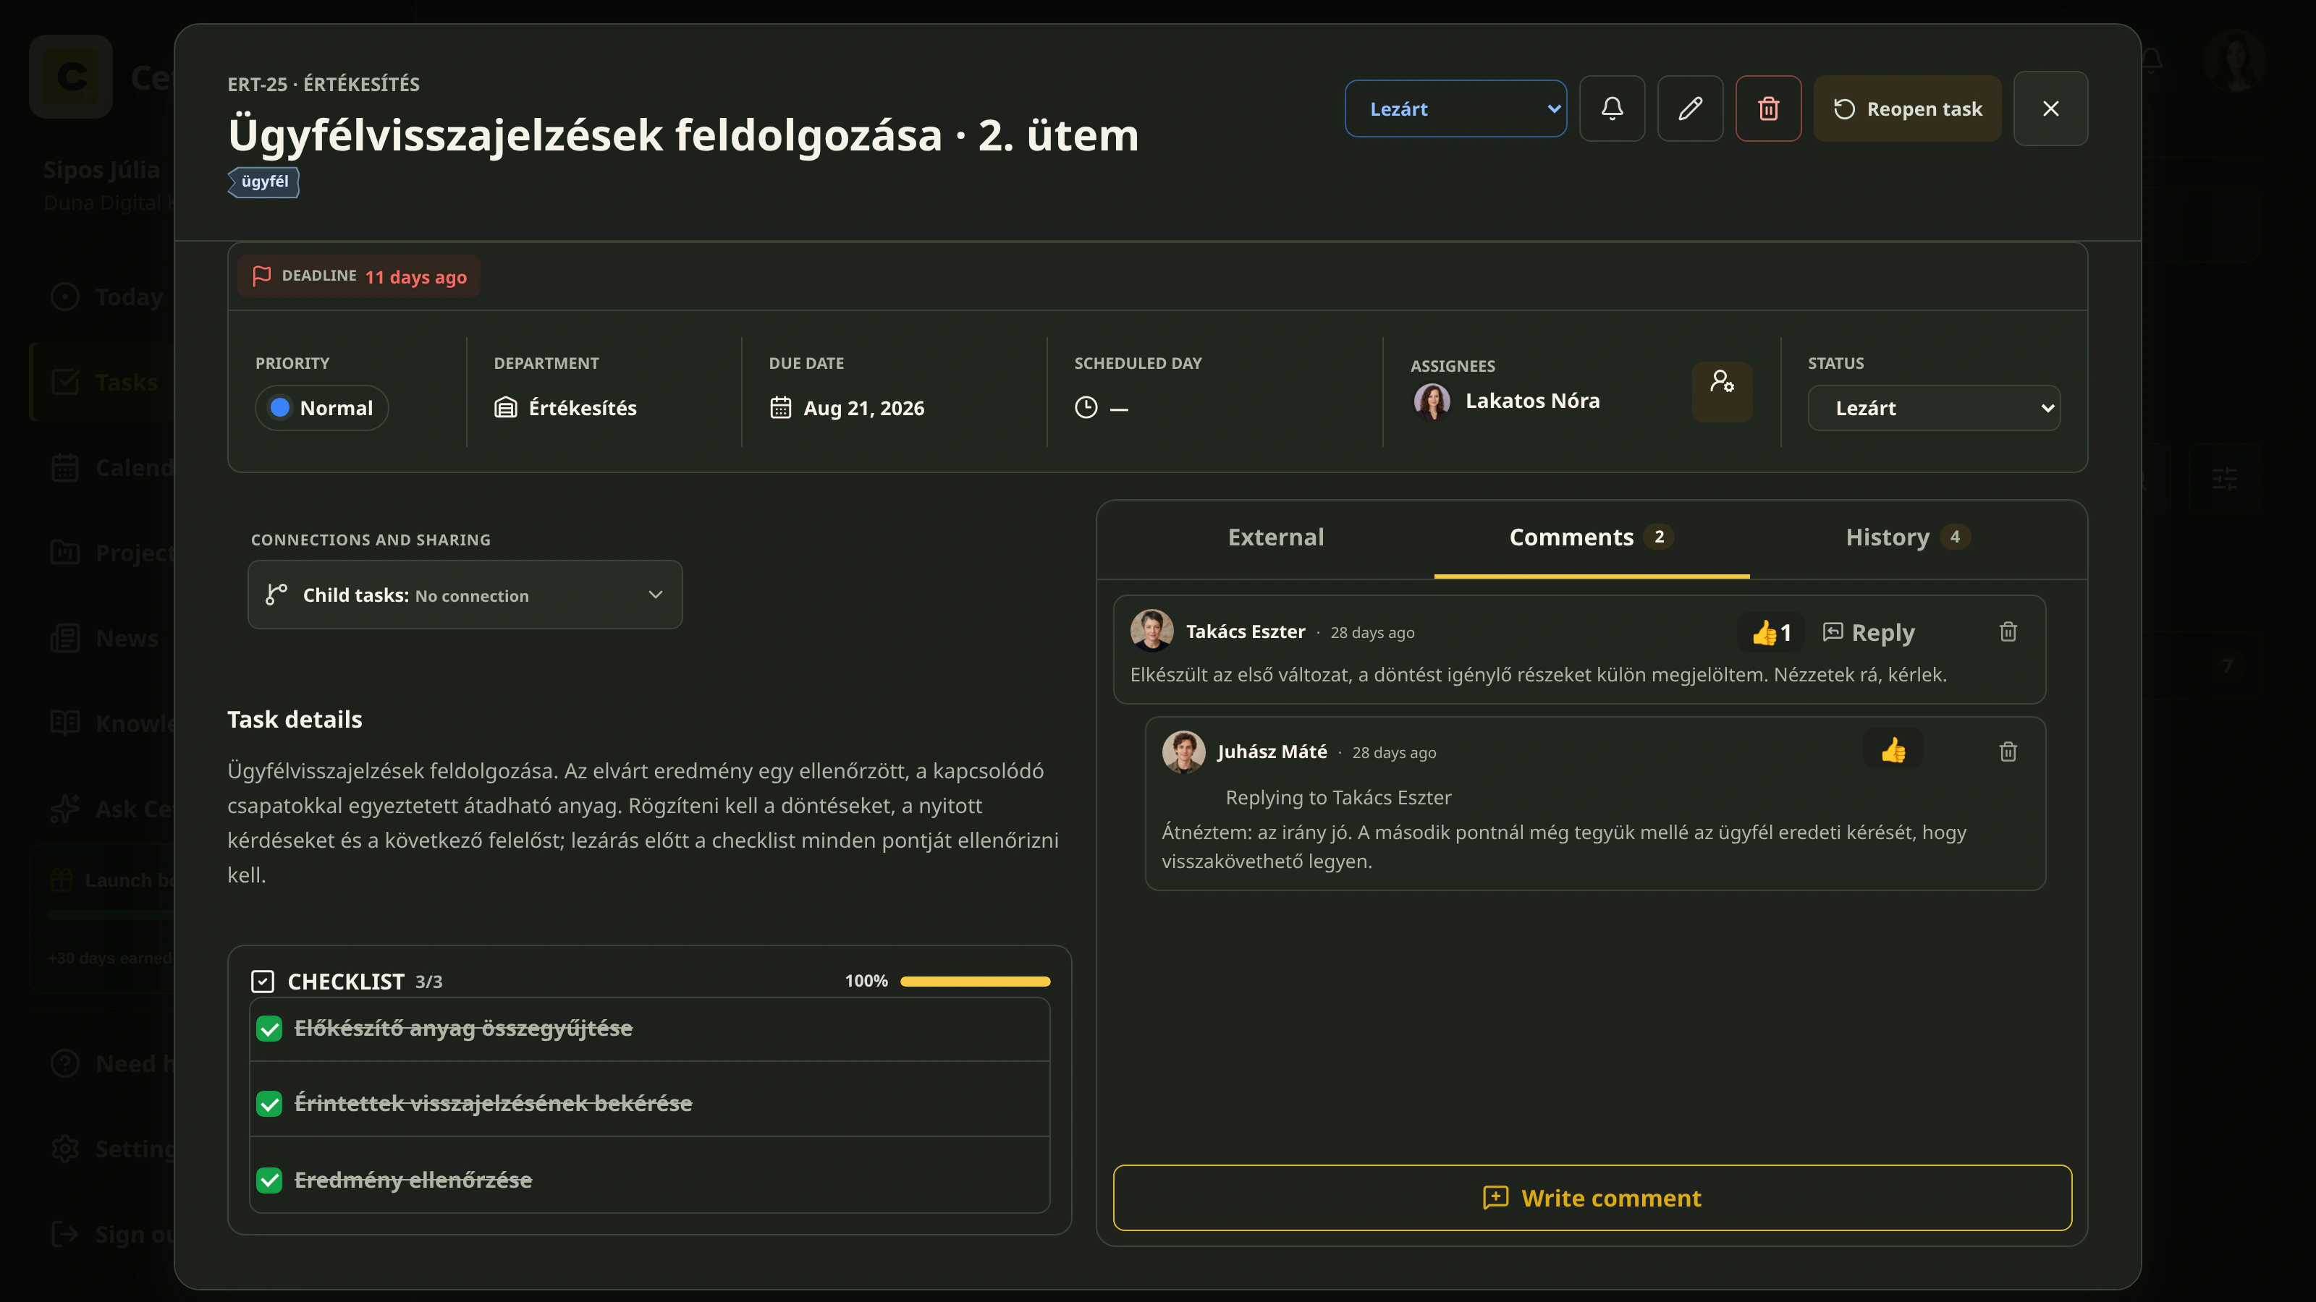Screen dimensions: 2316x1302
Task: Click Takács Eszter's comment avatar
Action: click(1151, 631)
